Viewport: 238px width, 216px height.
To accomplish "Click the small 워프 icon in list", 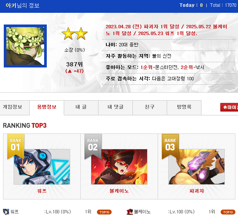I will [x=6, y=212].
